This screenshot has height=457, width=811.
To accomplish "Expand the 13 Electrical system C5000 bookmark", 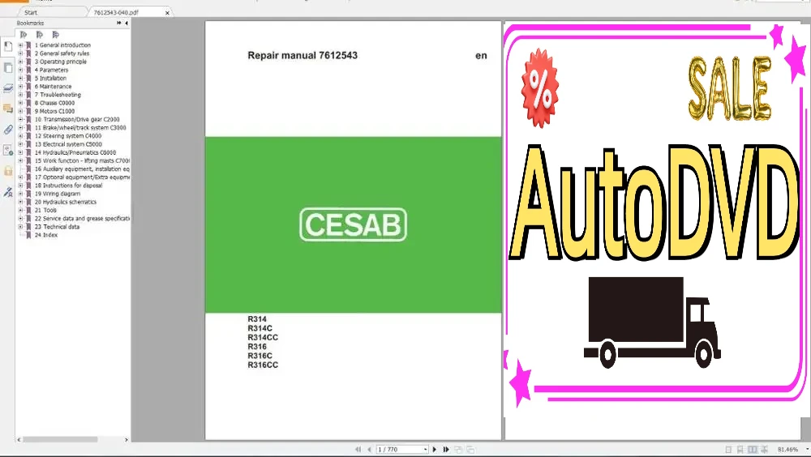I will tap(21, 144).
